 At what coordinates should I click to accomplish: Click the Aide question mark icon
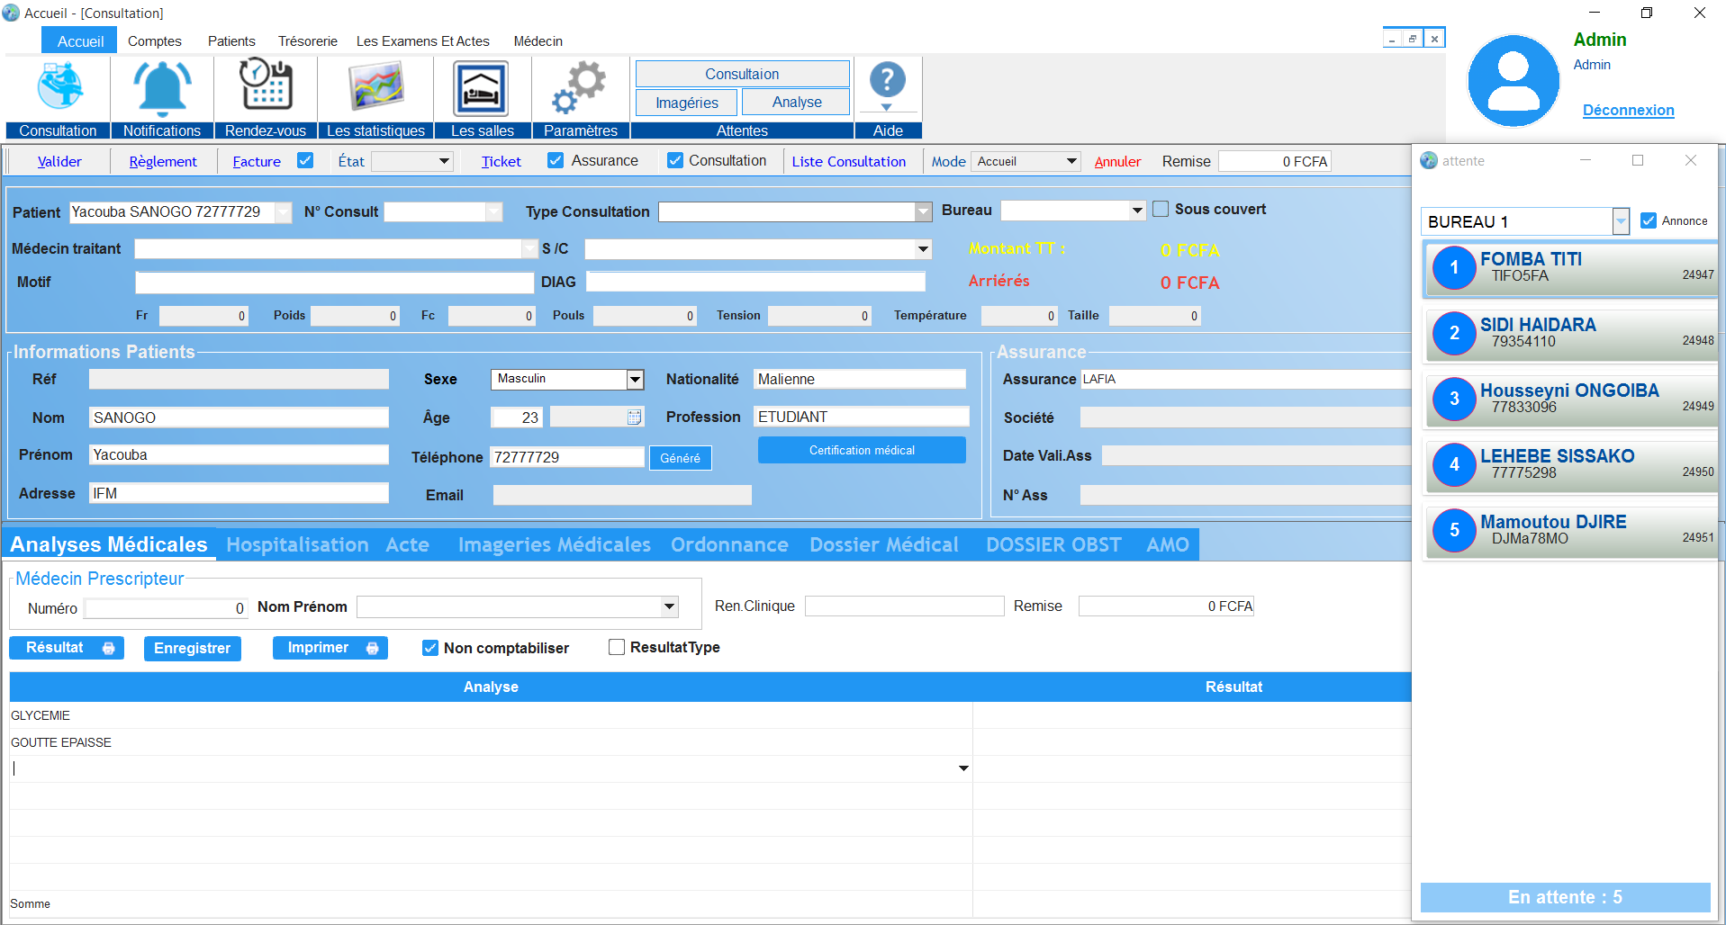(x=887, y=82)
